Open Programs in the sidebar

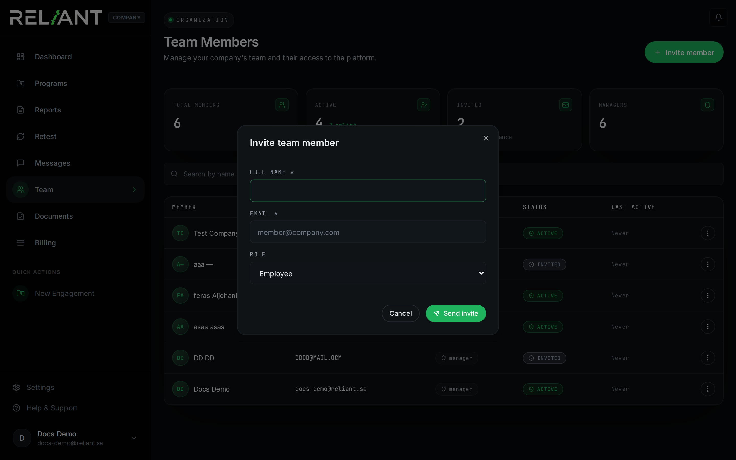tap(75, 83)
